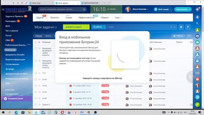Switch to the Проекты tab
Image resolution: width=204 pixels, height=115 pixels.
(55, 18)
